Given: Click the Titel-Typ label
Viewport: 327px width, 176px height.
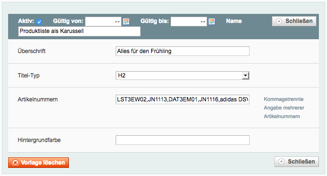Looking at the screenshot, I should [x=29, y=76].
